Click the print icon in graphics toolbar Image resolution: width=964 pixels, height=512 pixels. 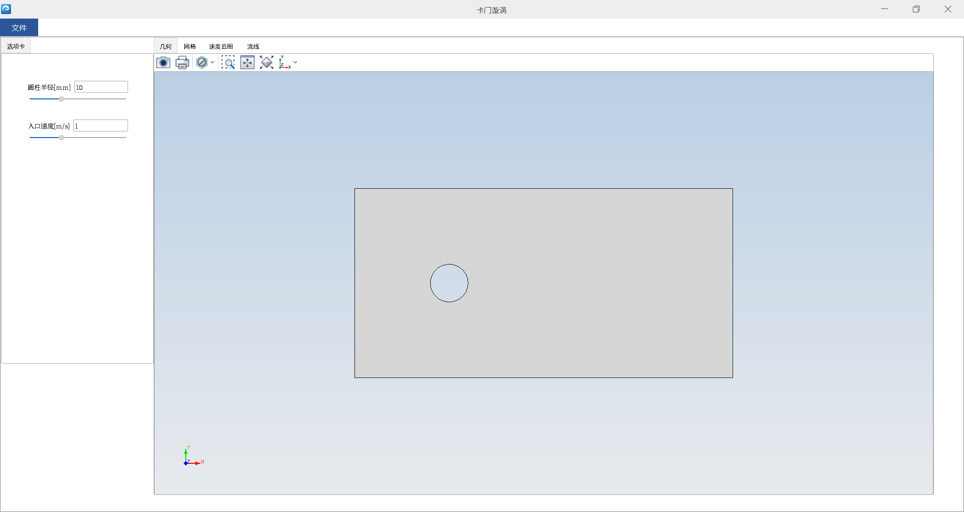(182, 63)
